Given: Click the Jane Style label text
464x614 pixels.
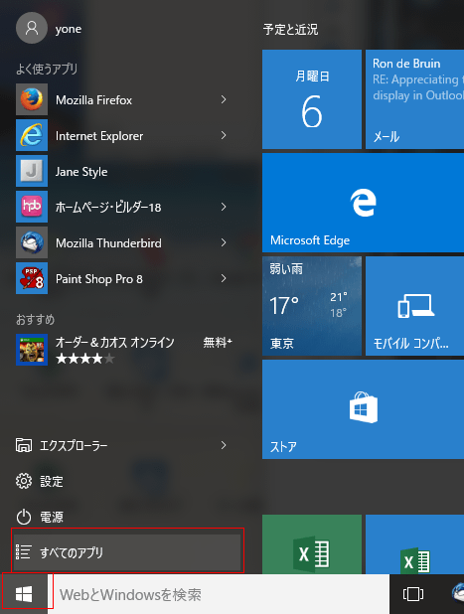Looking at the screenshot, I should (x=81, y=172).
